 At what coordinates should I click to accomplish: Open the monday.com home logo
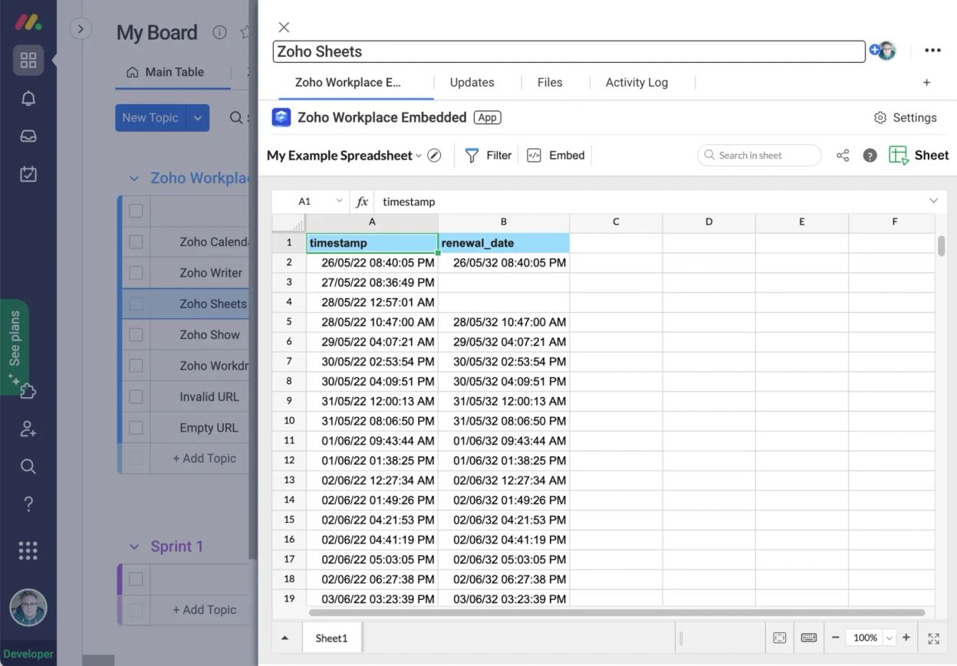[x=28, y=22]
